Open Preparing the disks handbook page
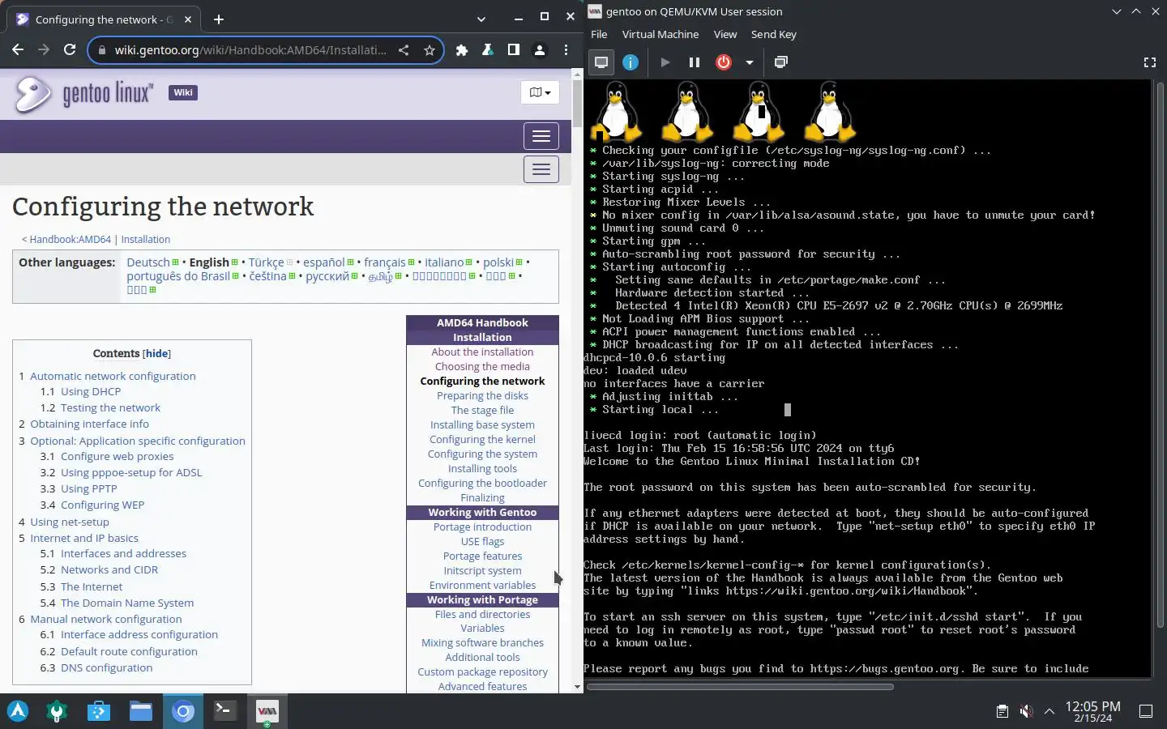Screen dimensions: 1167x729 (482, 396)
